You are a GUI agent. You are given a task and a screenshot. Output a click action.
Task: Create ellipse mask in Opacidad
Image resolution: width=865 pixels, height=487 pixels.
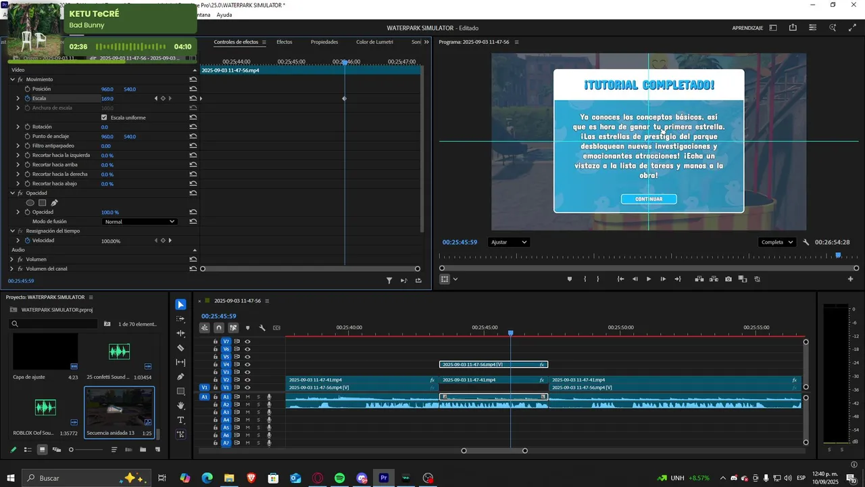[x=30, y=202]
